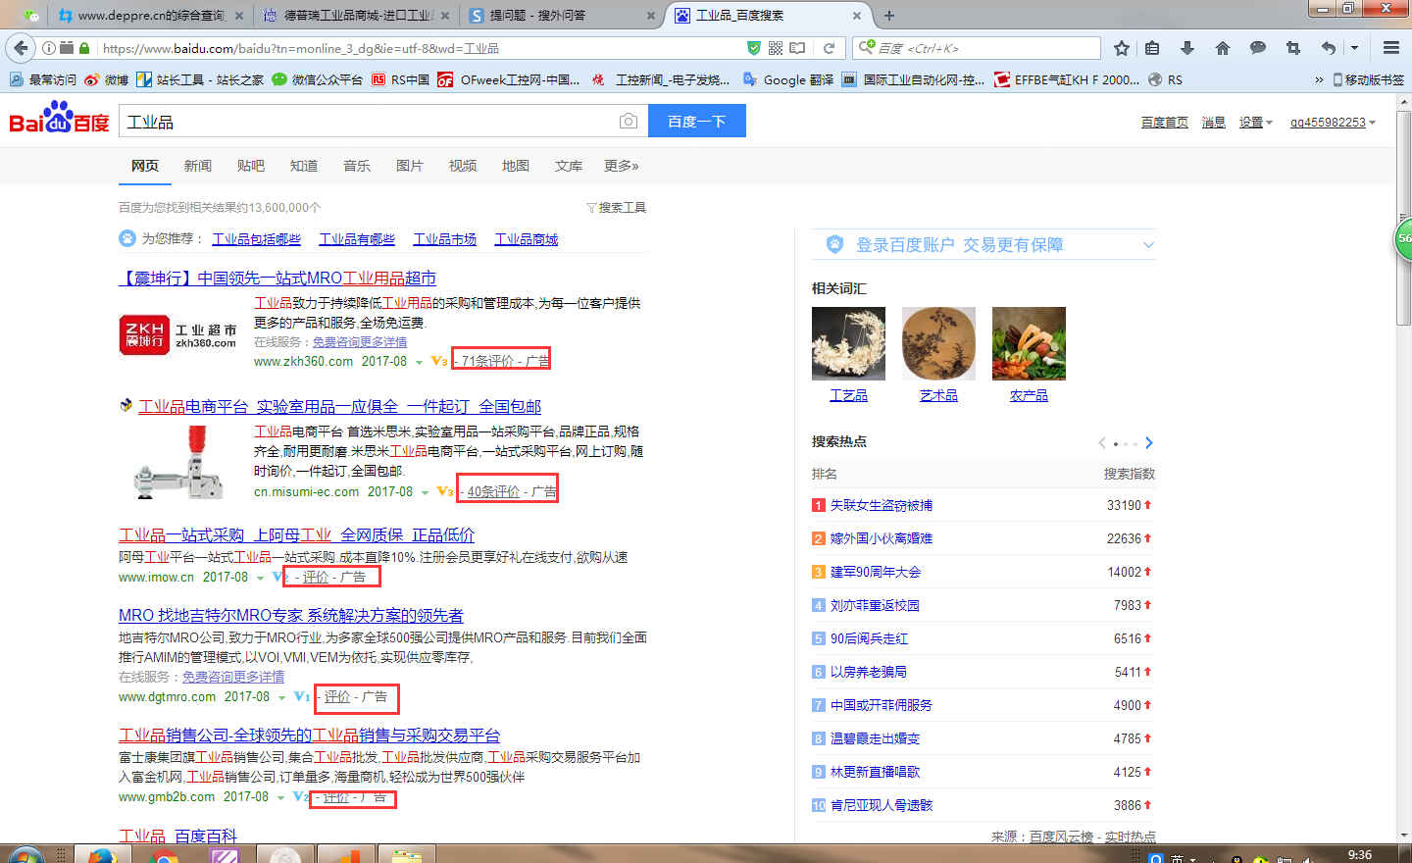This screenshot has width=1412, height=863.
Task: Click the chat bubble toolbar icon
Action: click(x=1258, y=48)
